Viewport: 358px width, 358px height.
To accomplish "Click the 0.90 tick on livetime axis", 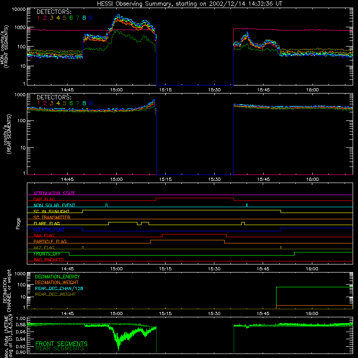I will click(21, 352).
